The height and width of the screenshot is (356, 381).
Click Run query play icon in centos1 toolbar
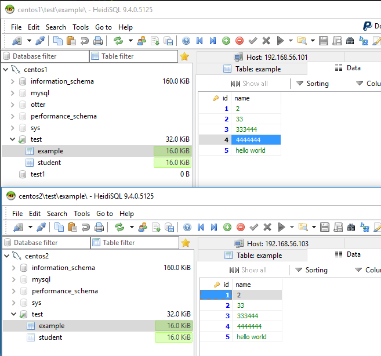[280, 41]
